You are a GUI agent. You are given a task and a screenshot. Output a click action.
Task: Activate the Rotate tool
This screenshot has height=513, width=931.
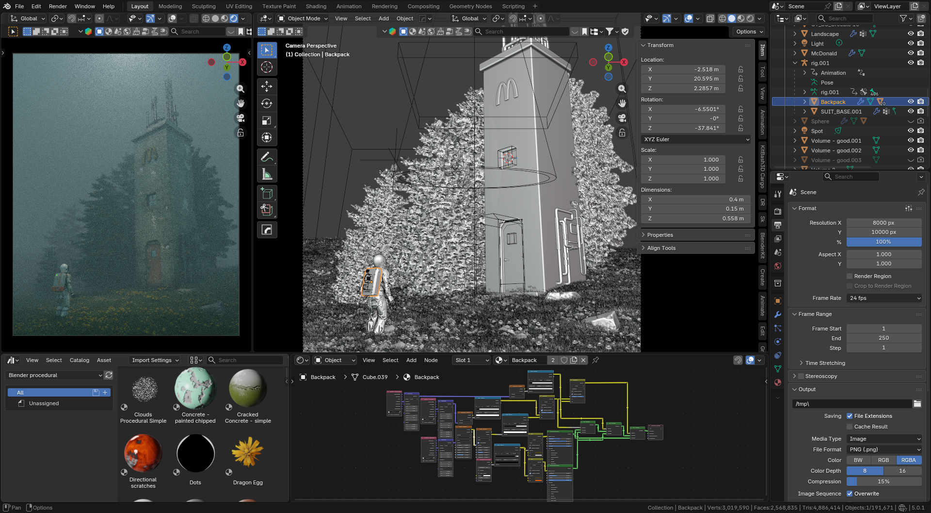(x=266, y=103)
